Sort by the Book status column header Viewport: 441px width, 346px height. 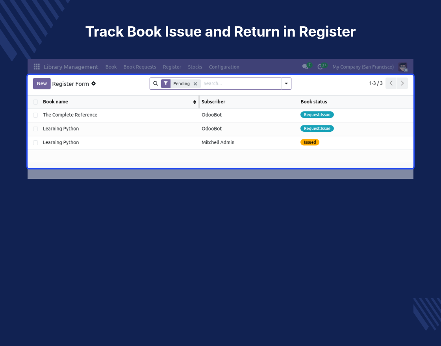coord(314,102)
